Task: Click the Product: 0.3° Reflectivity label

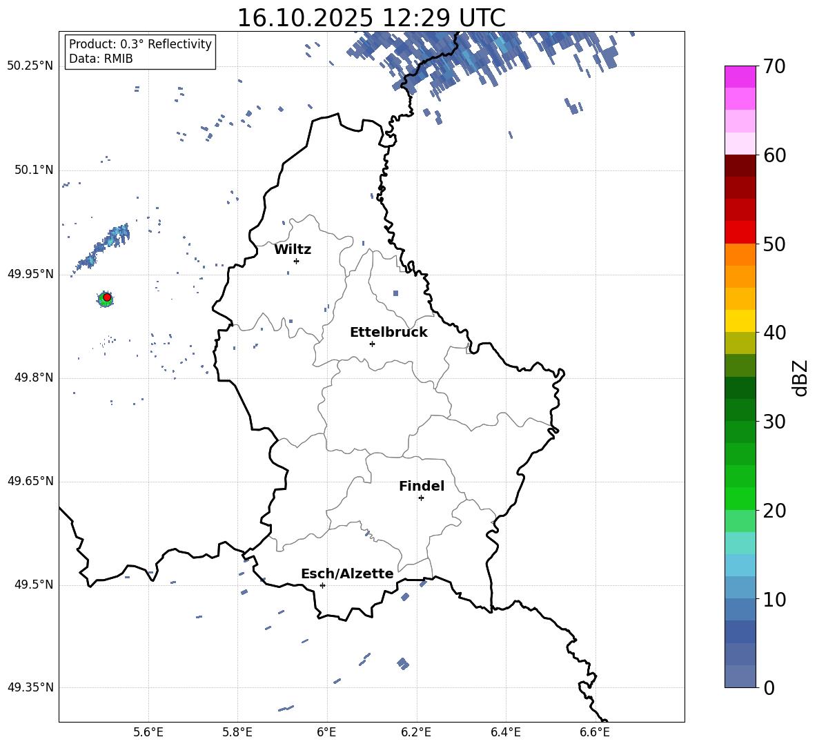Action: click(x=140, y=43)
